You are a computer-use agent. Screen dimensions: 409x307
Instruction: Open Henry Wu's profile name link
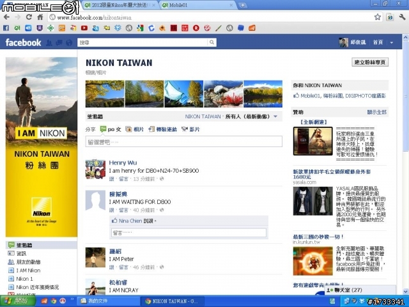tap(123, 162)
